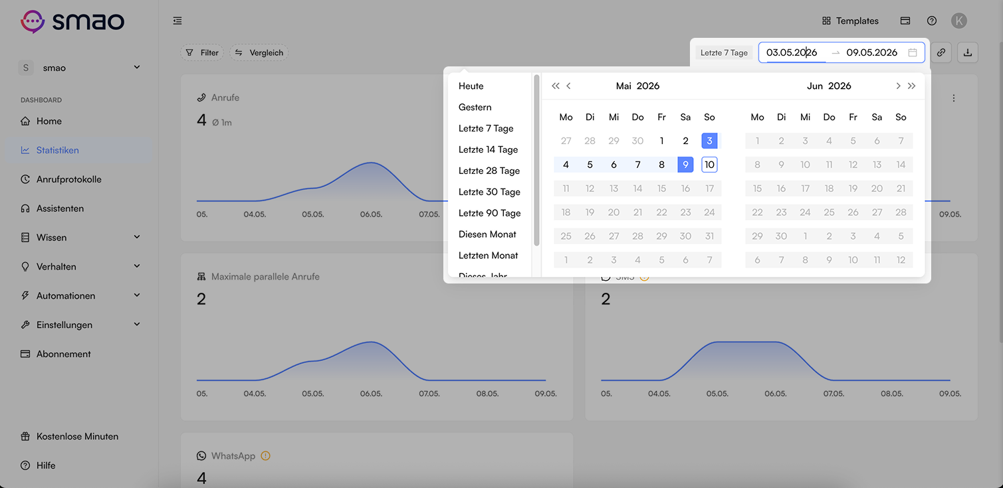Open Kostenlose Minuten in sidebar
This screenshot has width=1003, height=488.
coord(80,437)
